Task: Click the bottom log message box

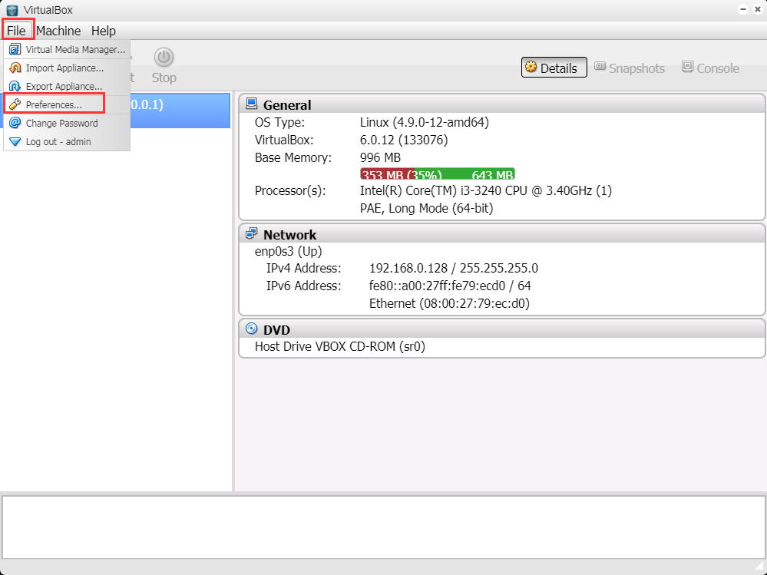Action: pos(384,527)
